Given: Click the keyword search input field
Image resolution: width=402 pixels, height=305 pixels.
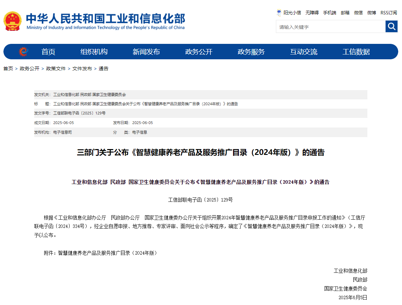Looking at the screenshot, I should pos(330,27).
